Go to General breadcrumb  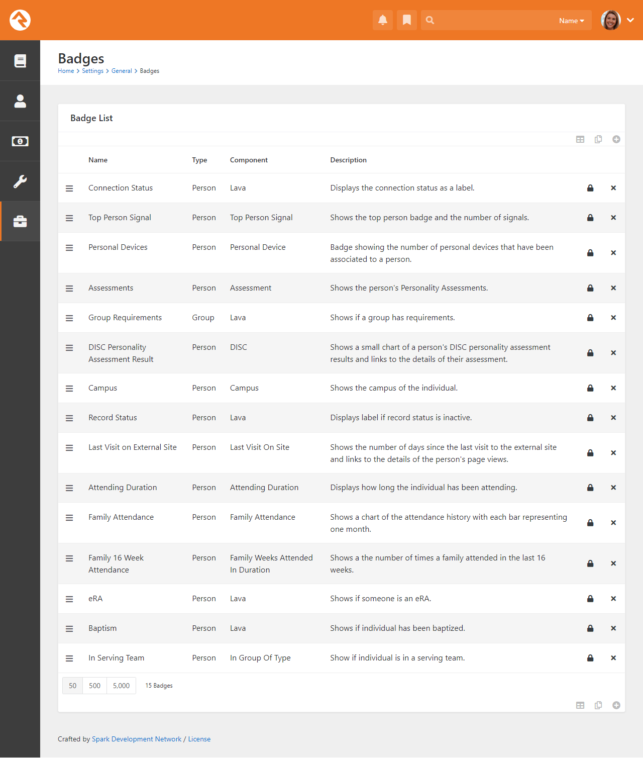[x=122, y=71]
